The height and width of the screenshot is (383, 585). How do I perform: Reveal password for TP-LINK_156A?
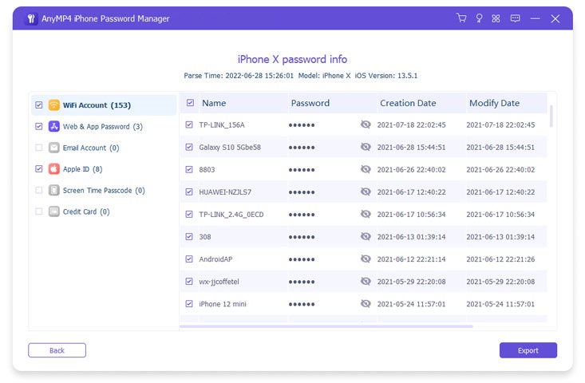point(366,125)
